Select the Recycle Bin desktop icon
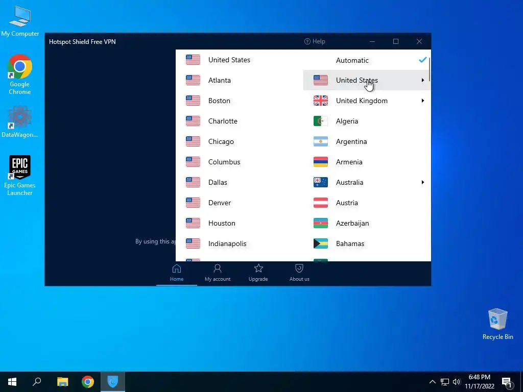 (497, 324)
